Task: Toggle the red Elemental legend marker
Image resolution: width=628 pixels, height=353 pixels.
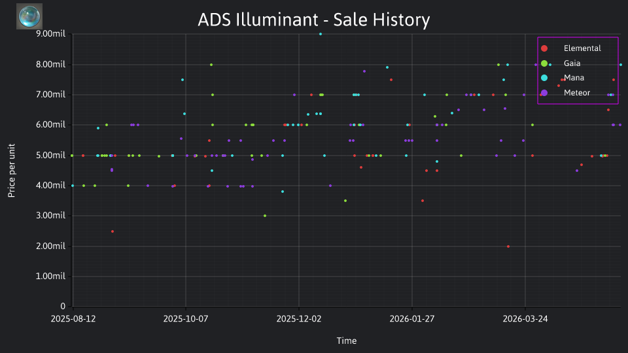Action: coord(544,48)
